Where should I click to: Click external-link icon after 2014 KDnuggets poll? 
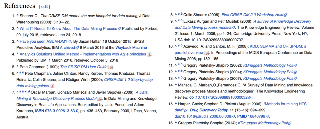tap(290, 123)
